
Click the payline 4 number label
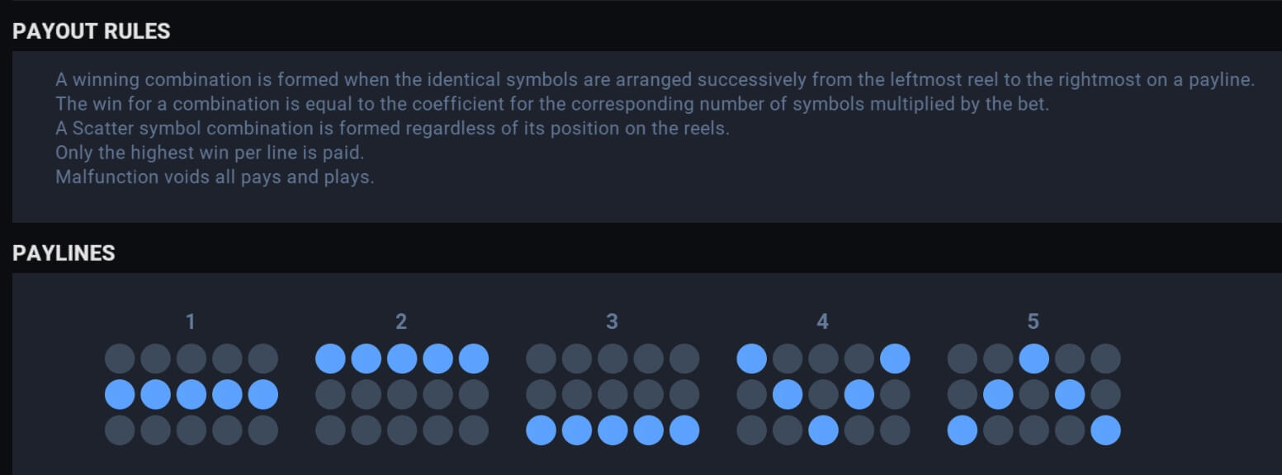tap(823, 322)
